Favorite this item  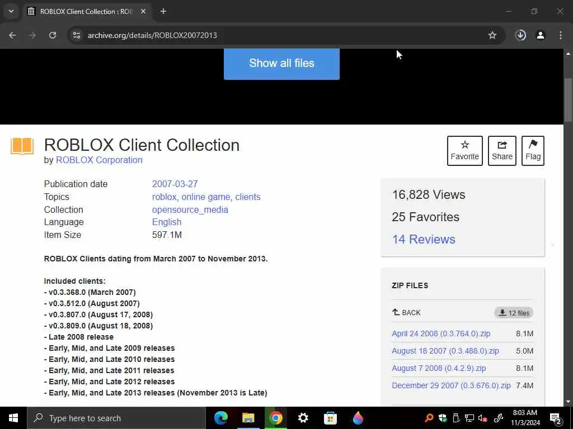465,151
